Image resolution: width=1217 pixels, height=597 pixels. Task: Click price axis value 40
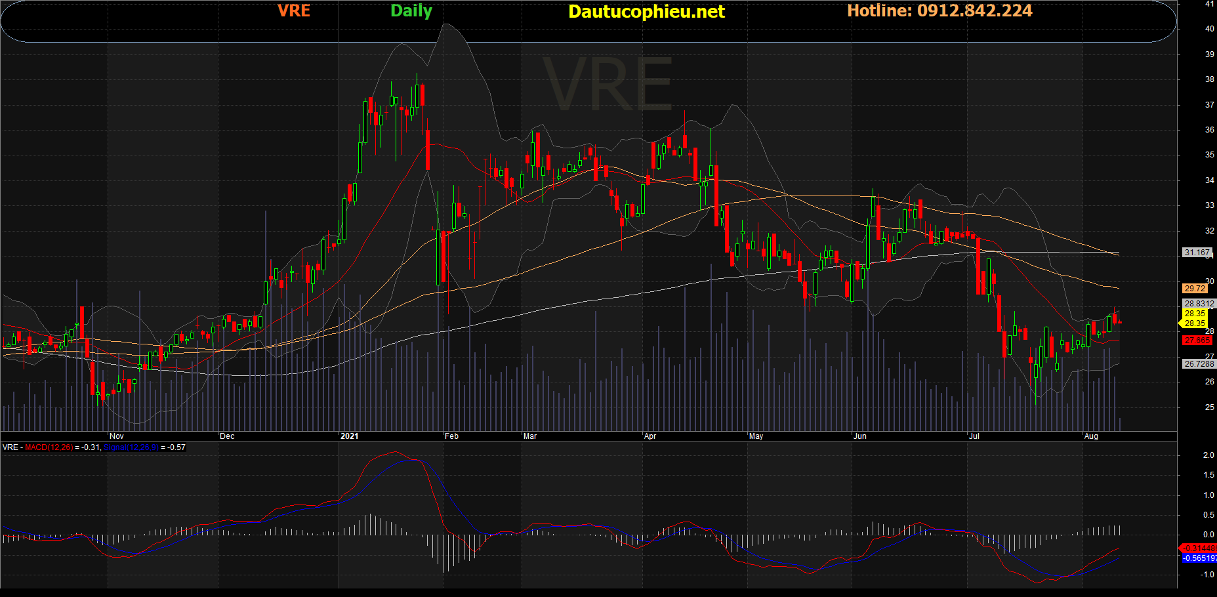(x=1209, y=29)
